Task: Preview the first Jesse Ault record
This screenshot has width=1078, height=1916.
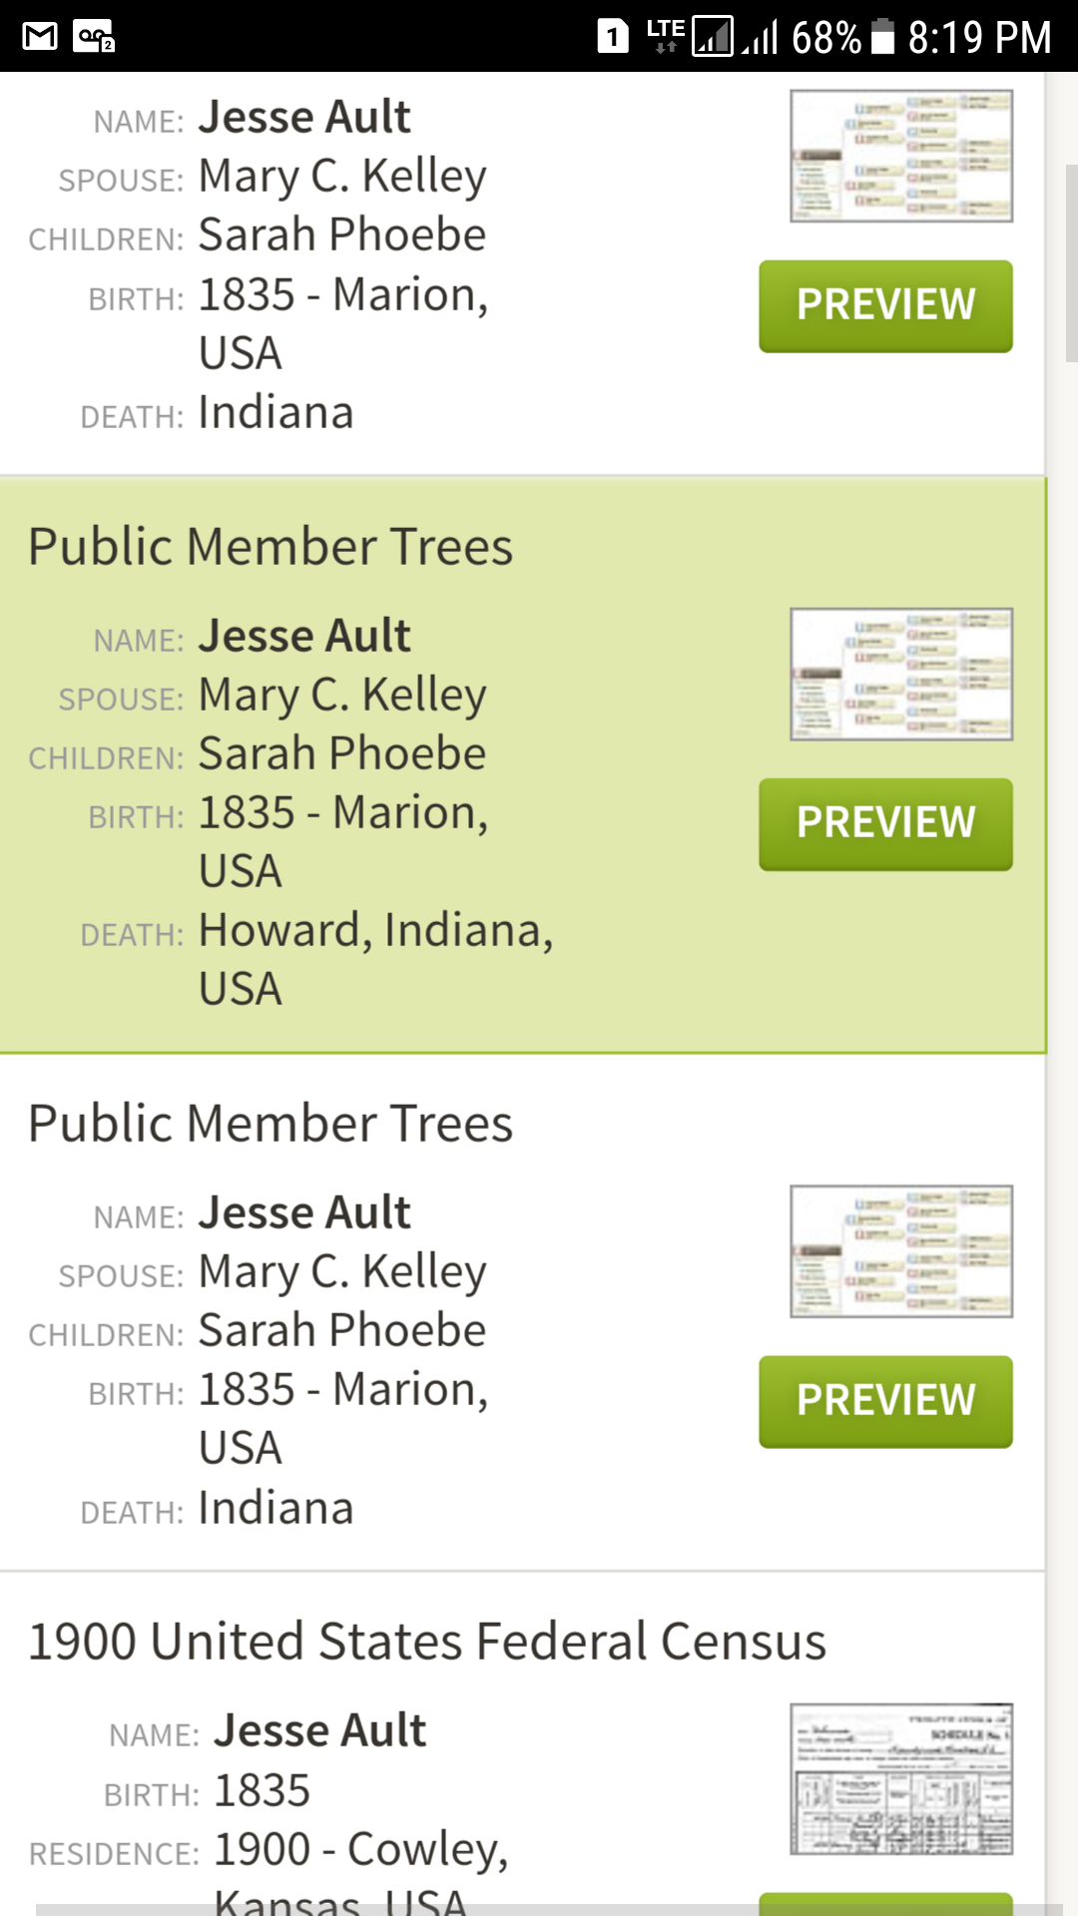Action: click(x=885, y=305)
